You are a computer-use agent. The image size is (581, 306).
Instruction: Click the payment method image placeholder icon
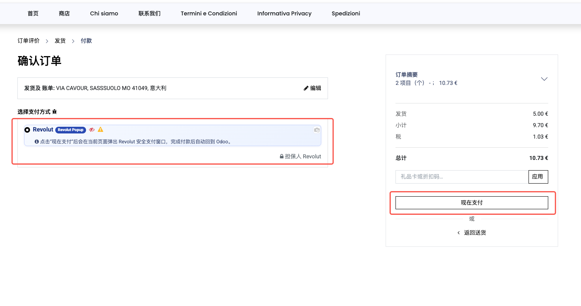(x=317, y=130)
